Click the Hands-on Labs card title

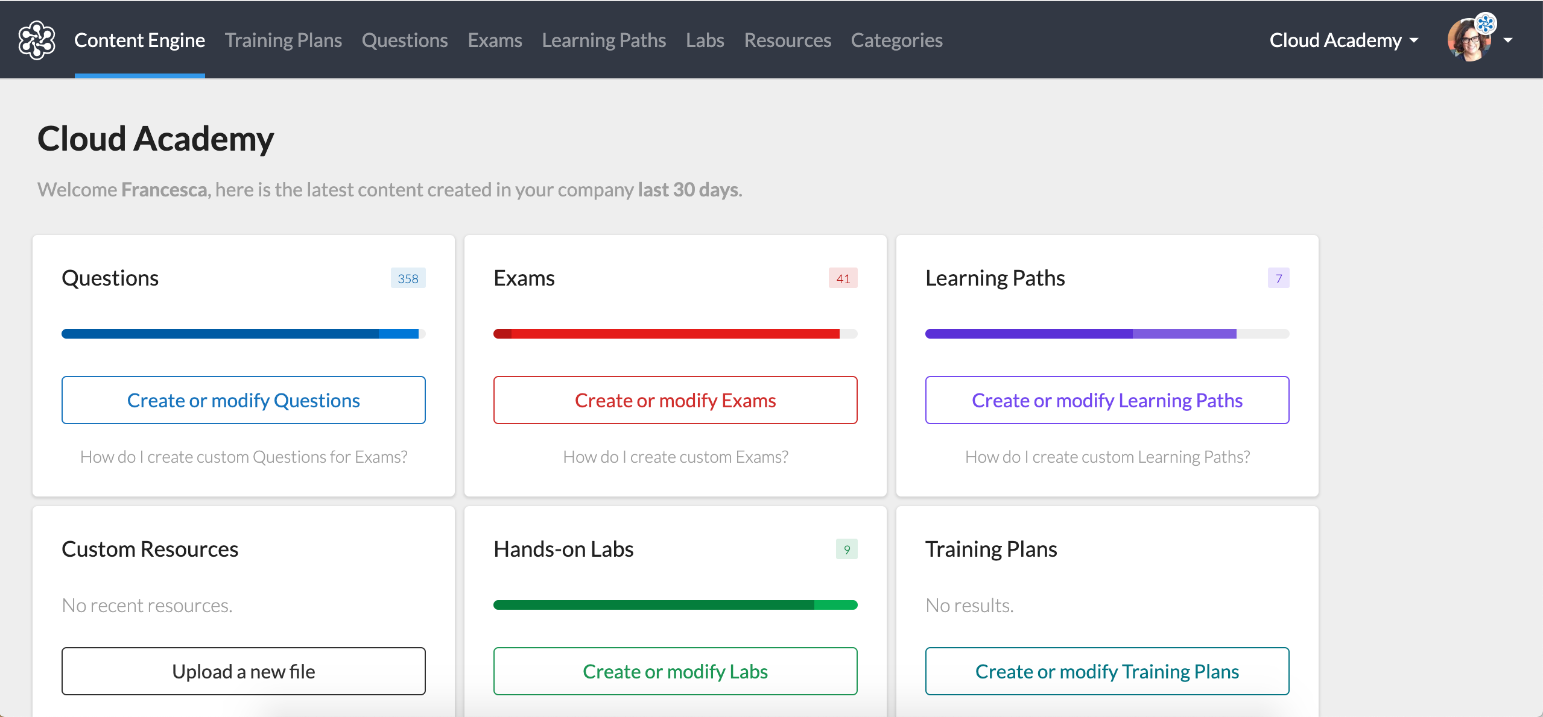563,549
